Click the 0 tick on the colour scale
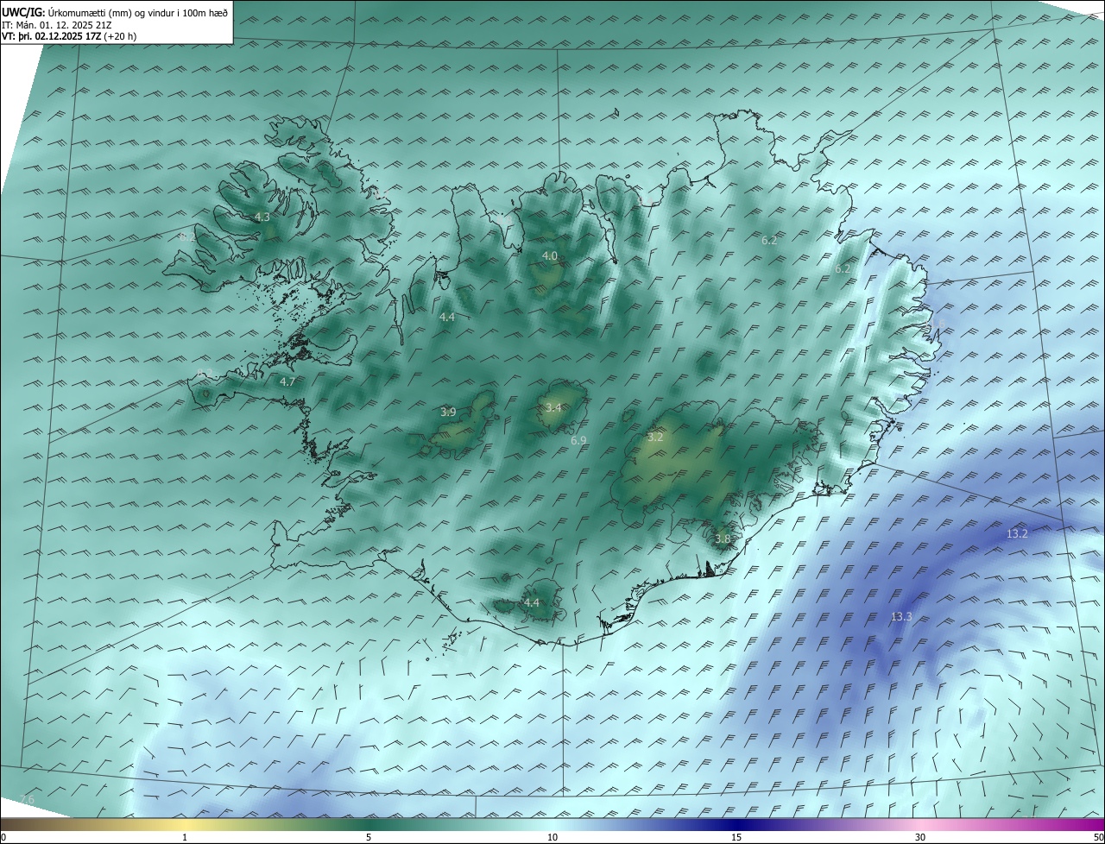 tap(3, 837)
